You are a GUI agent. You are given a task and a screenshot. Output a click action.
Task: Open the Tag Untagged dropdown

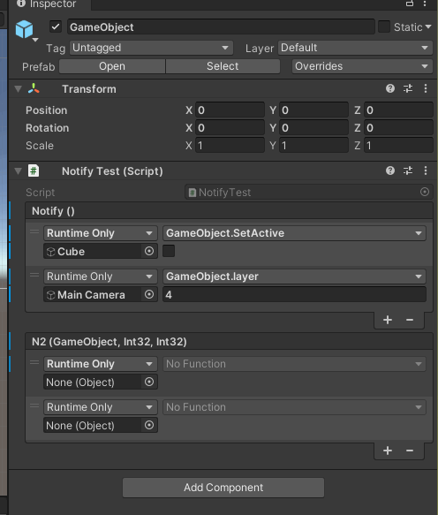click(151, 48)
